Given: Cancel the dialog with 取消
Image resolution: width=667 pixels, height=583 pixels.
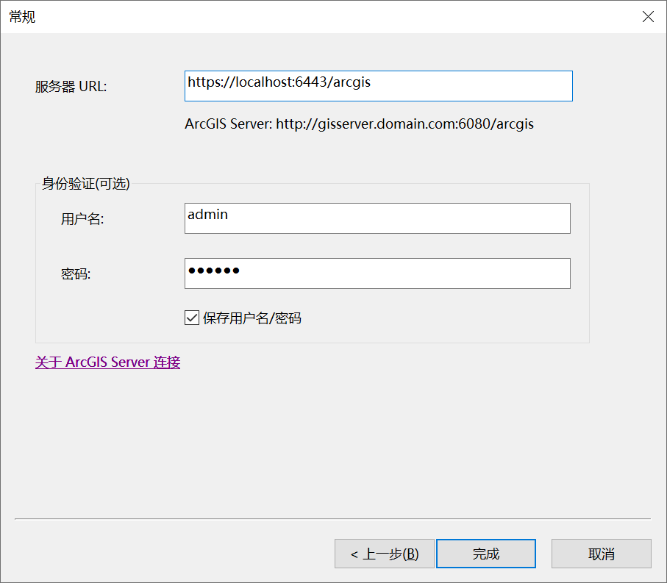Looking at the screenshot, I should (x=601, y=554).
